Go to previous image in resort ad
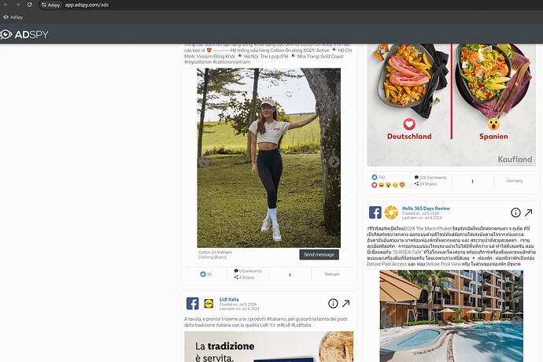This screenshot has height=362, width=543. 386,321
